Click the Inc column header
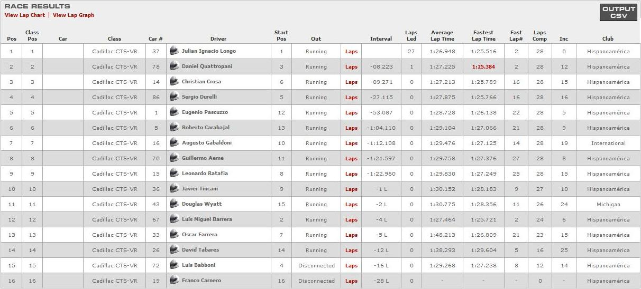This screenshot has height=289, width=641. [x=564, y=38]
